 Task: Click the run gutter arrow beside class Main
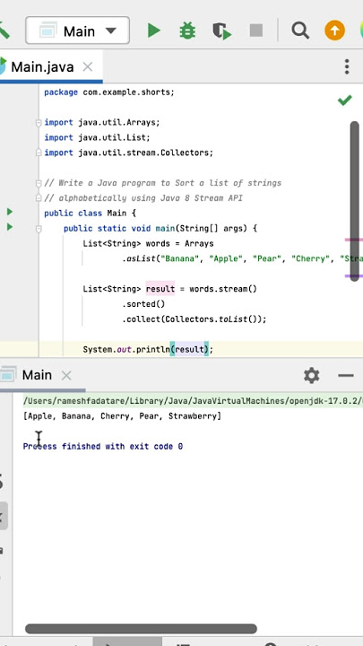pyautogui.click(x=10, y=212)
